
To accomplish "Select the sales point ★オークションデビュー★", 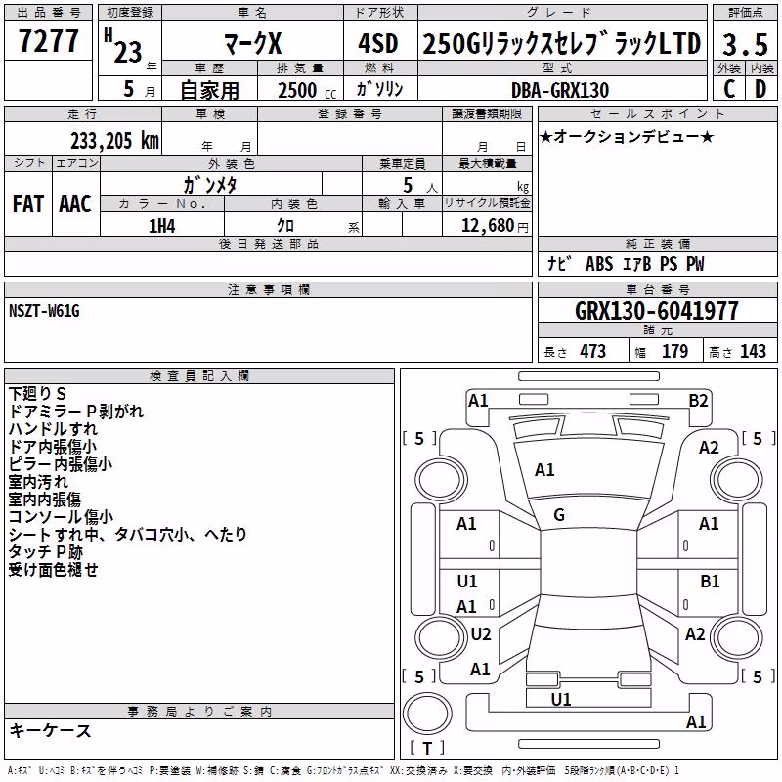I will click(x=627, y=136).
